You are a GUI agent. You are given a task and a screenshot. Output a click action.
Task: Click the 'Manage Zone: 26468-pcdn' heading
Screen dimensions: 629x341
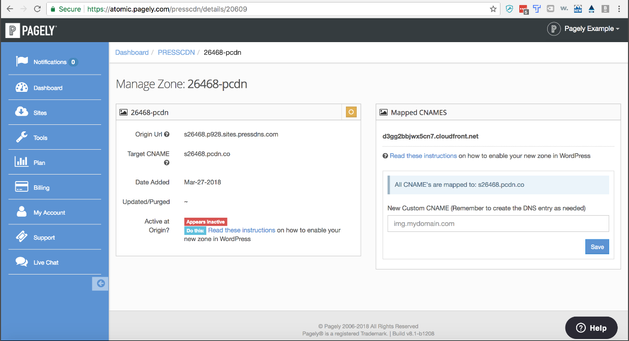click(x=181, y=84)
